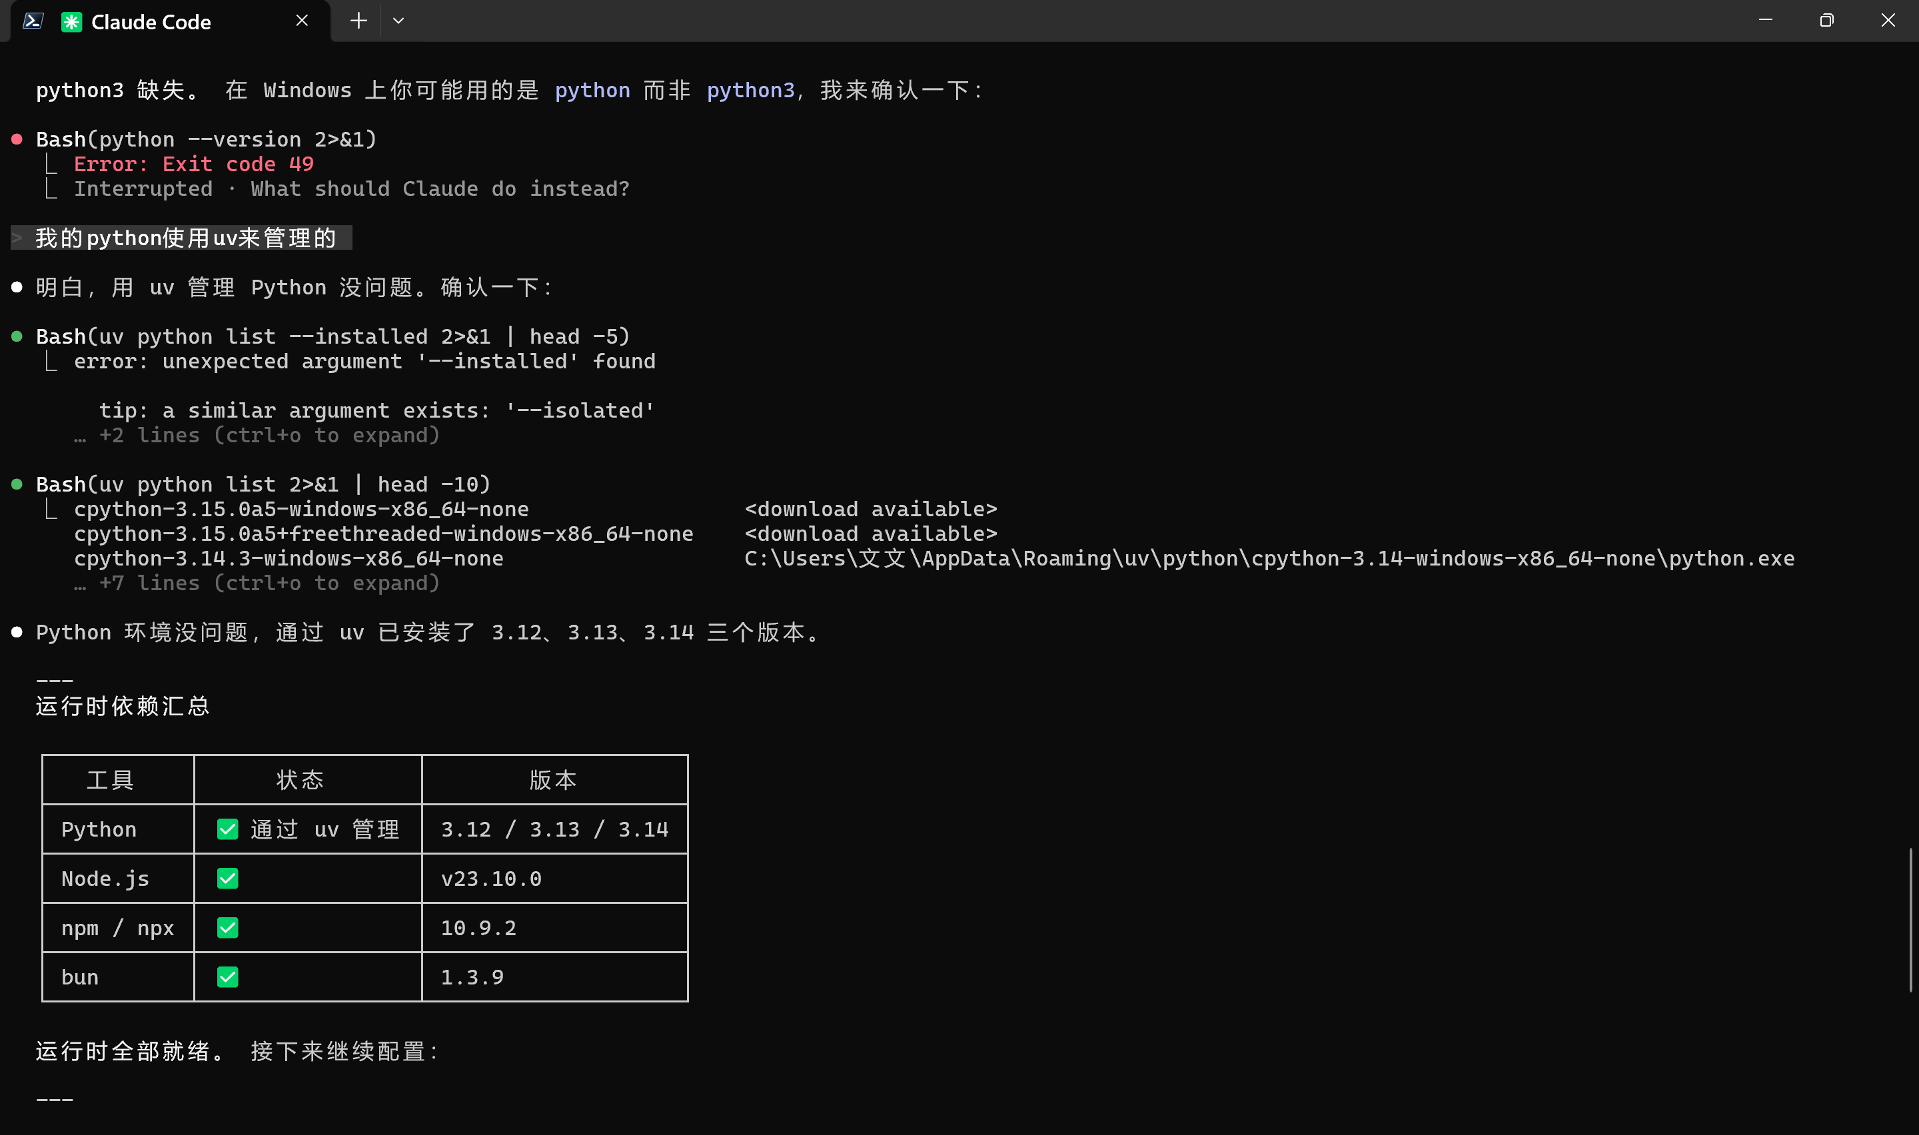Click the Error: Exit code 49 message

(193, 164)
